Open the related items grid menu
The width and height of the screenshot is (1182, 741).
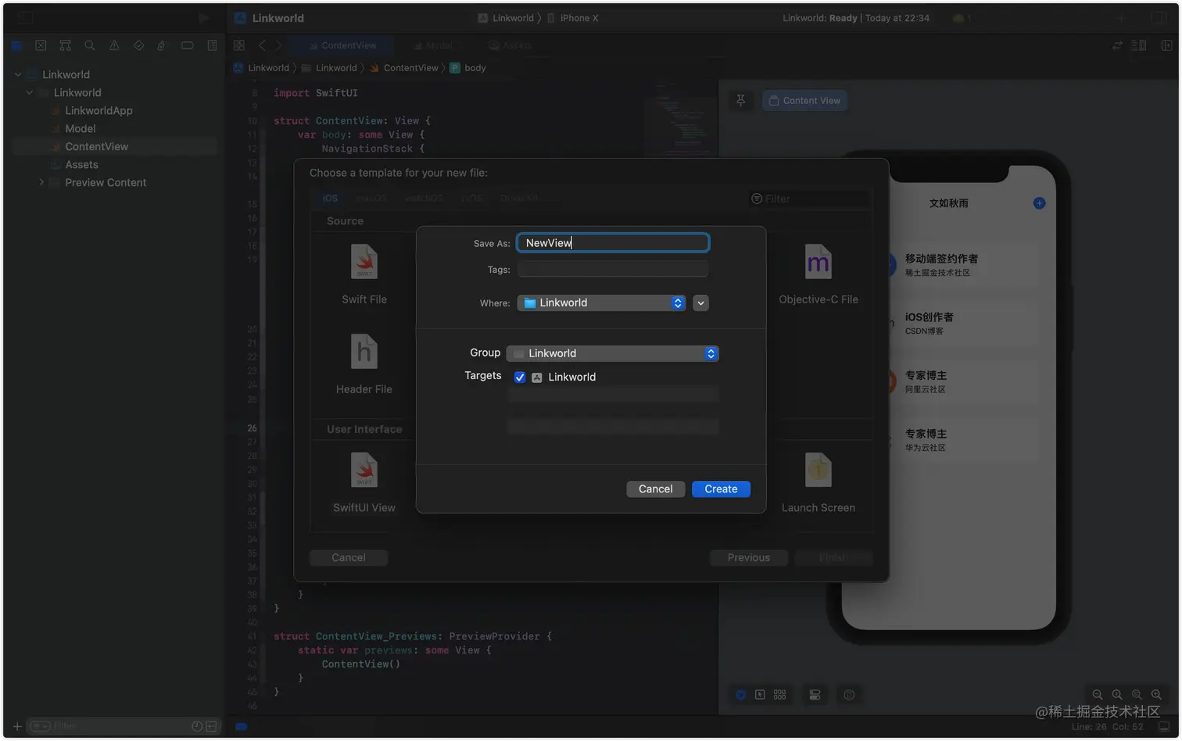pyautogui.click(x=239, y=45)
